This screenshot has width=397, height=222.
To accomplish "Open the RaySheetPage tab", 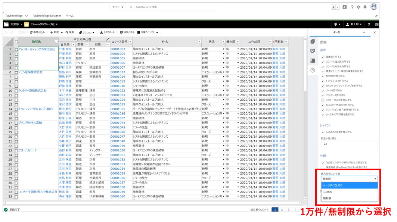I will pyautogui.click(x=14, y=16).
